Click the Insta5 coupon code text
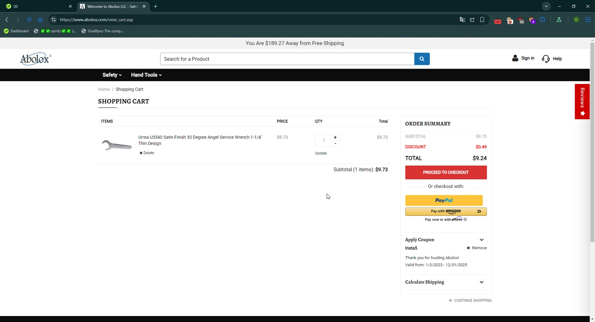This screenshot has width=595, height=322. (x=411, y=248)
